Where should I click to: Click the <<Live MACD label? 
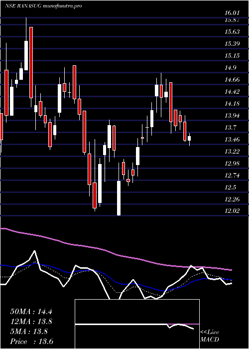tap(210, 336)
